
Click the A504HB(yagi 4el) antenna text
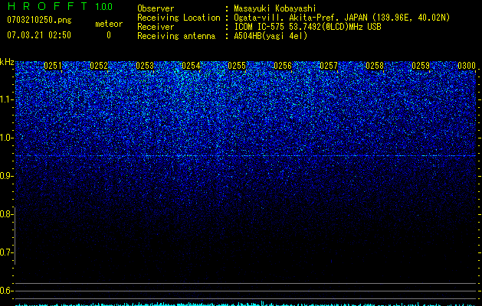pos(271,36)
